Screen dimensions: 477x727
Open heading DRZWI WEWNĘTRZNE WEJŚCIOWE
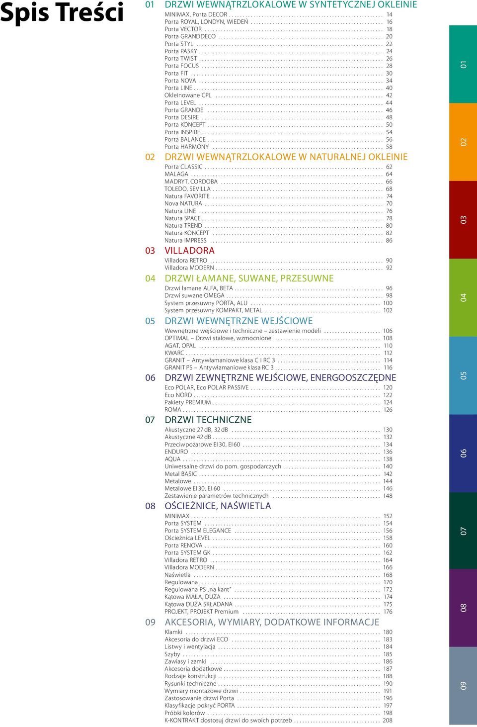pos(238,321)
